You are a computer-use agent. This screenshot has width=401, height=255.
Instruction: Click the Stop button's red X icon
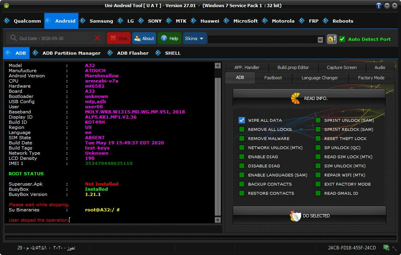[x=113, y=38]
